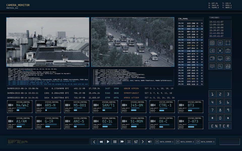Click the camera snapshot icon

click(228, 51)
